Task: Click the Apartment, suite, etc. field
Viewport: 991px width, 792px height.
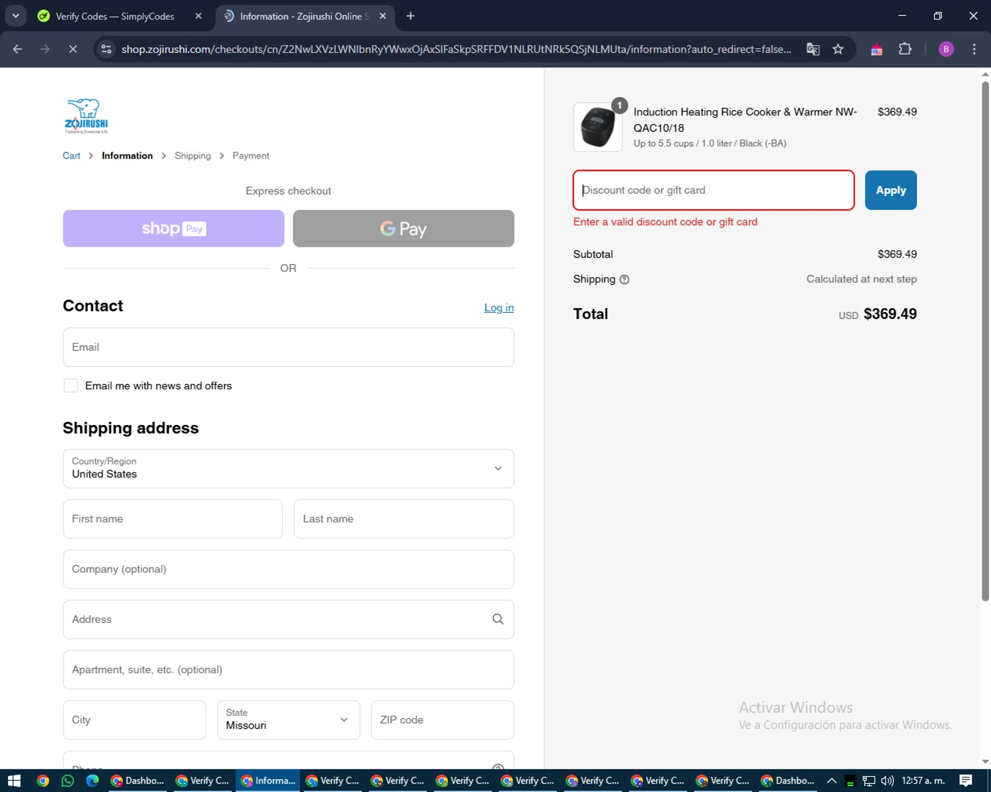Action: [289, 669]
